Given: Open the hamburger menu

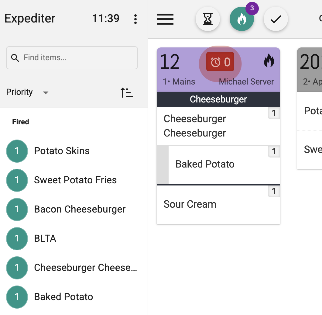Looking at the screenshot, I should [x=165, y=19].
